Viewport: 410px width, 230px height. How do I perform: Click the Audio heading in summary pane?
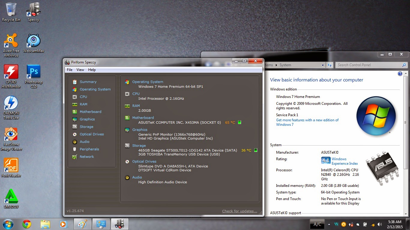[x=137, y=177]
